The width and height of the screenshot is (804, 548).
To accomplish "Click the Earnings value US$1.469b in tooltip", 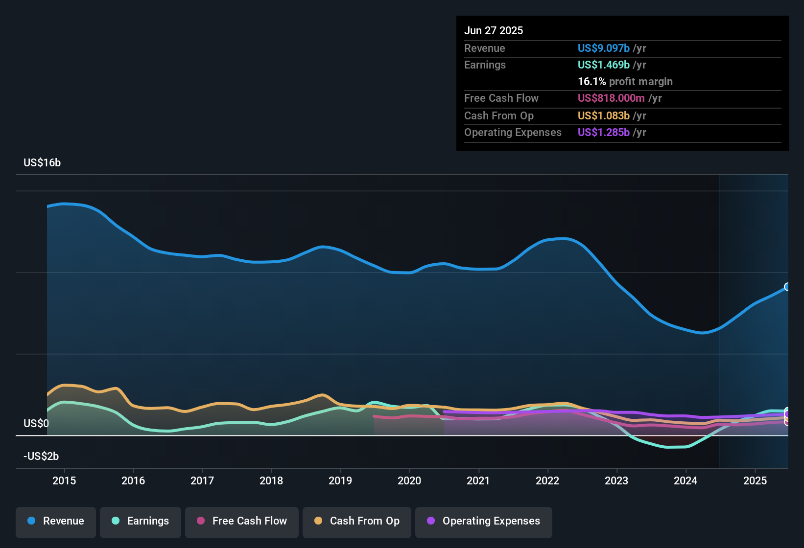I will 604,65.
